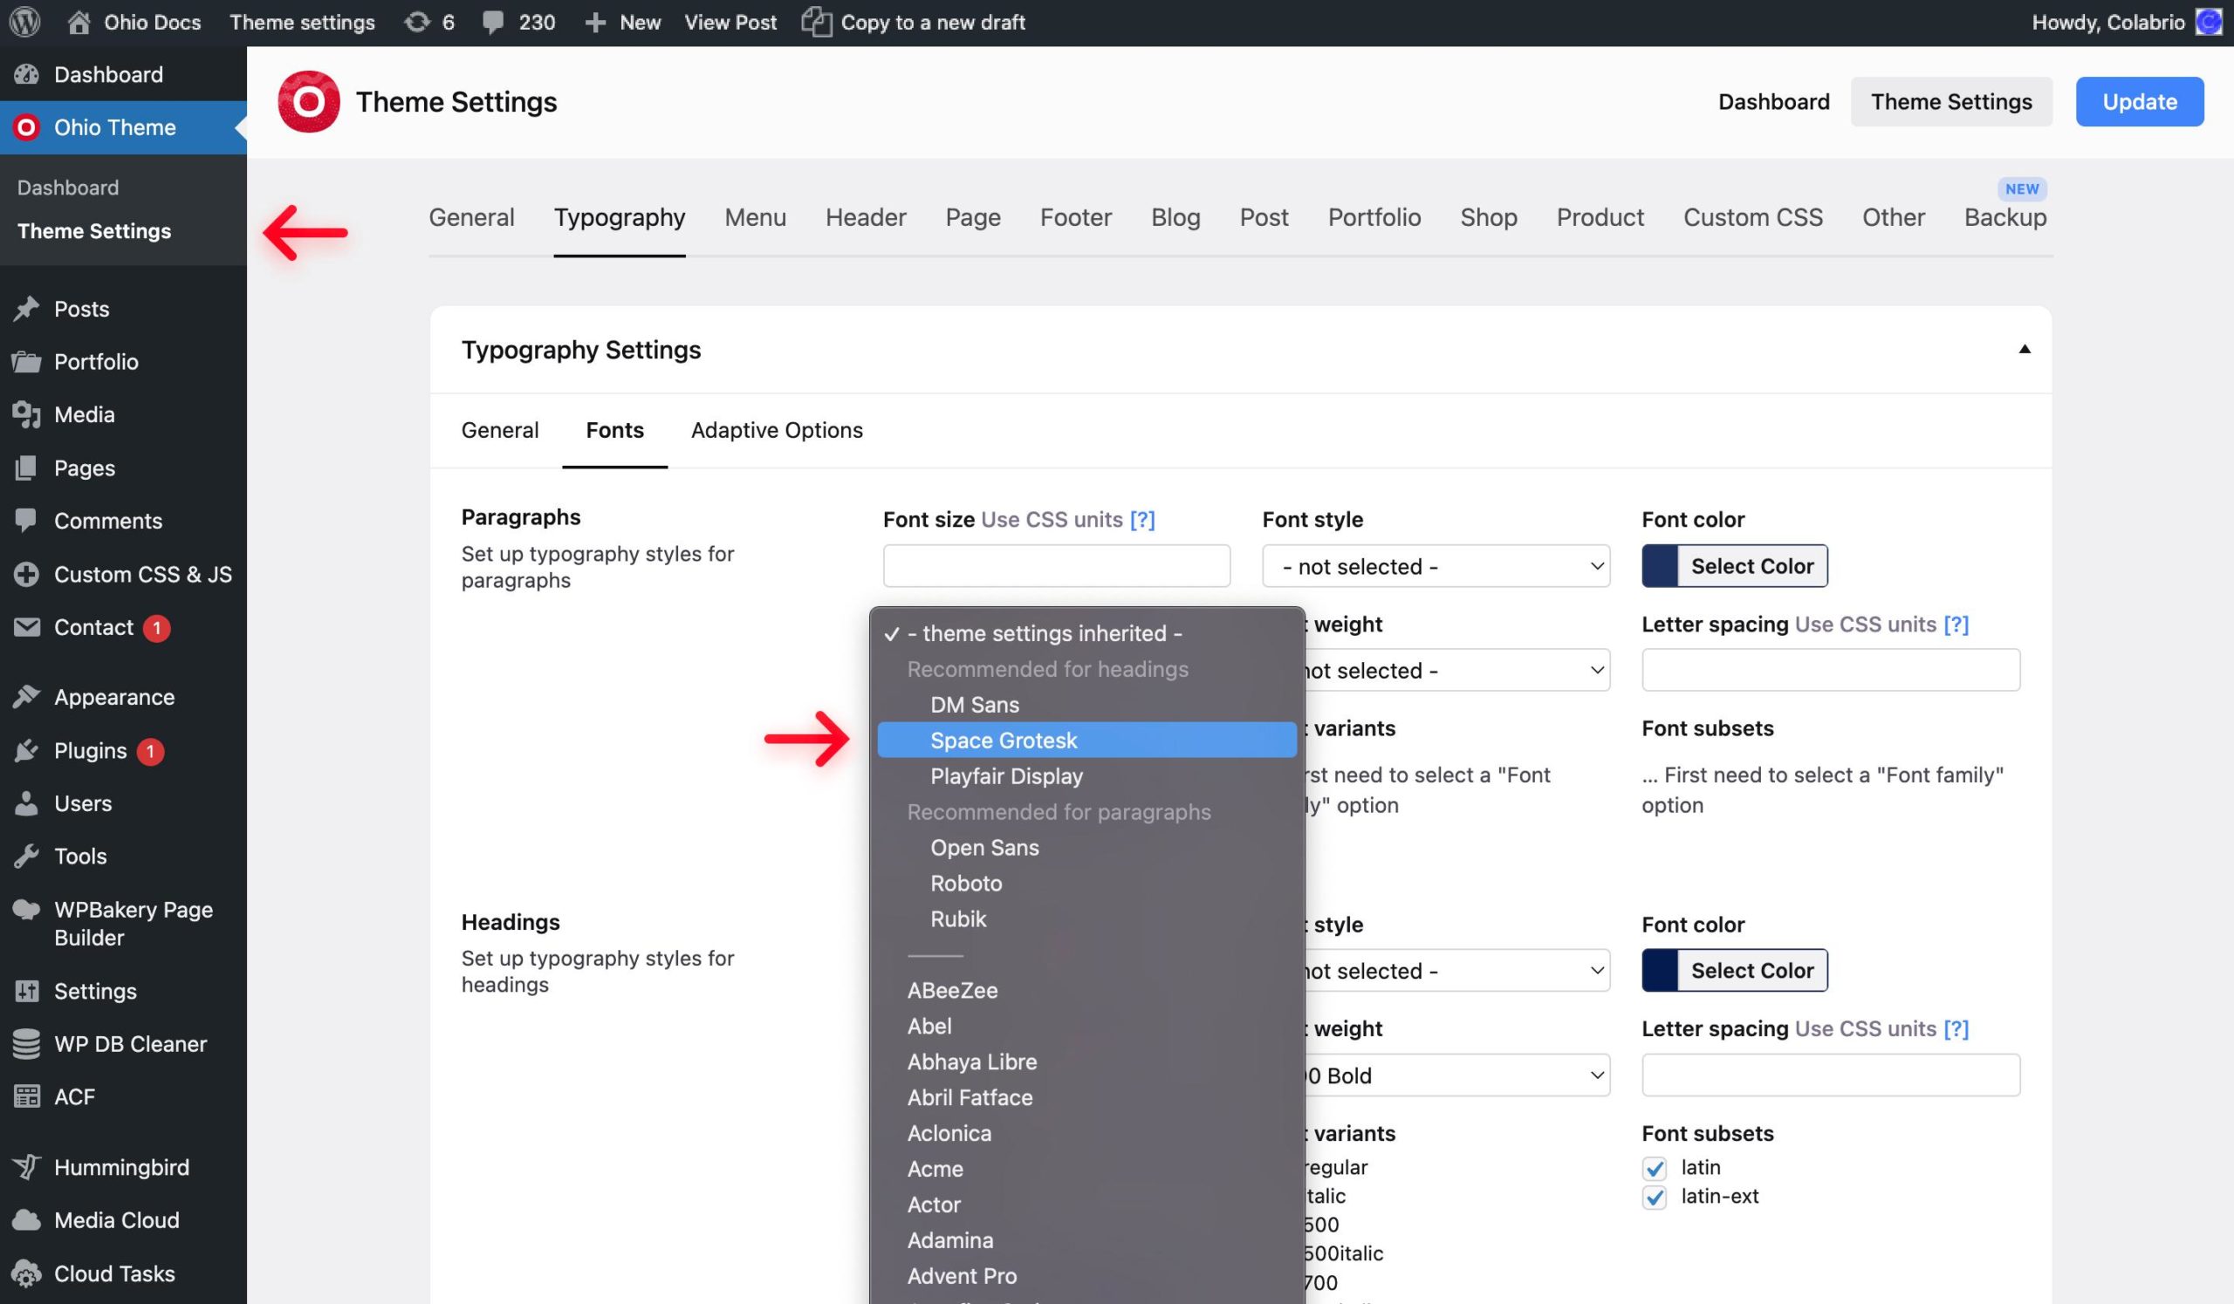This screenshot has width=2234, height=1304.
Task: Open Portfolio folder icon
Action: click(x=26, y=361)
